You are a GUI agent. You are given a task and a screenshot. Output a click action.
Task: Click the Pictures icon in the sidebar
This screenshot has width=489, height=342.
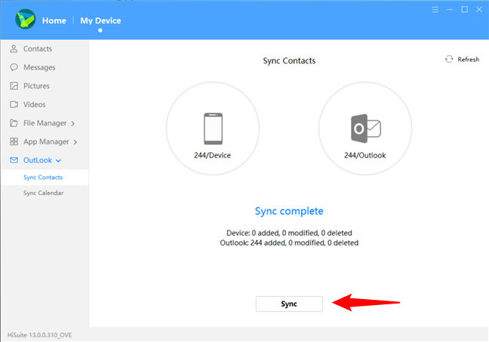14,86
